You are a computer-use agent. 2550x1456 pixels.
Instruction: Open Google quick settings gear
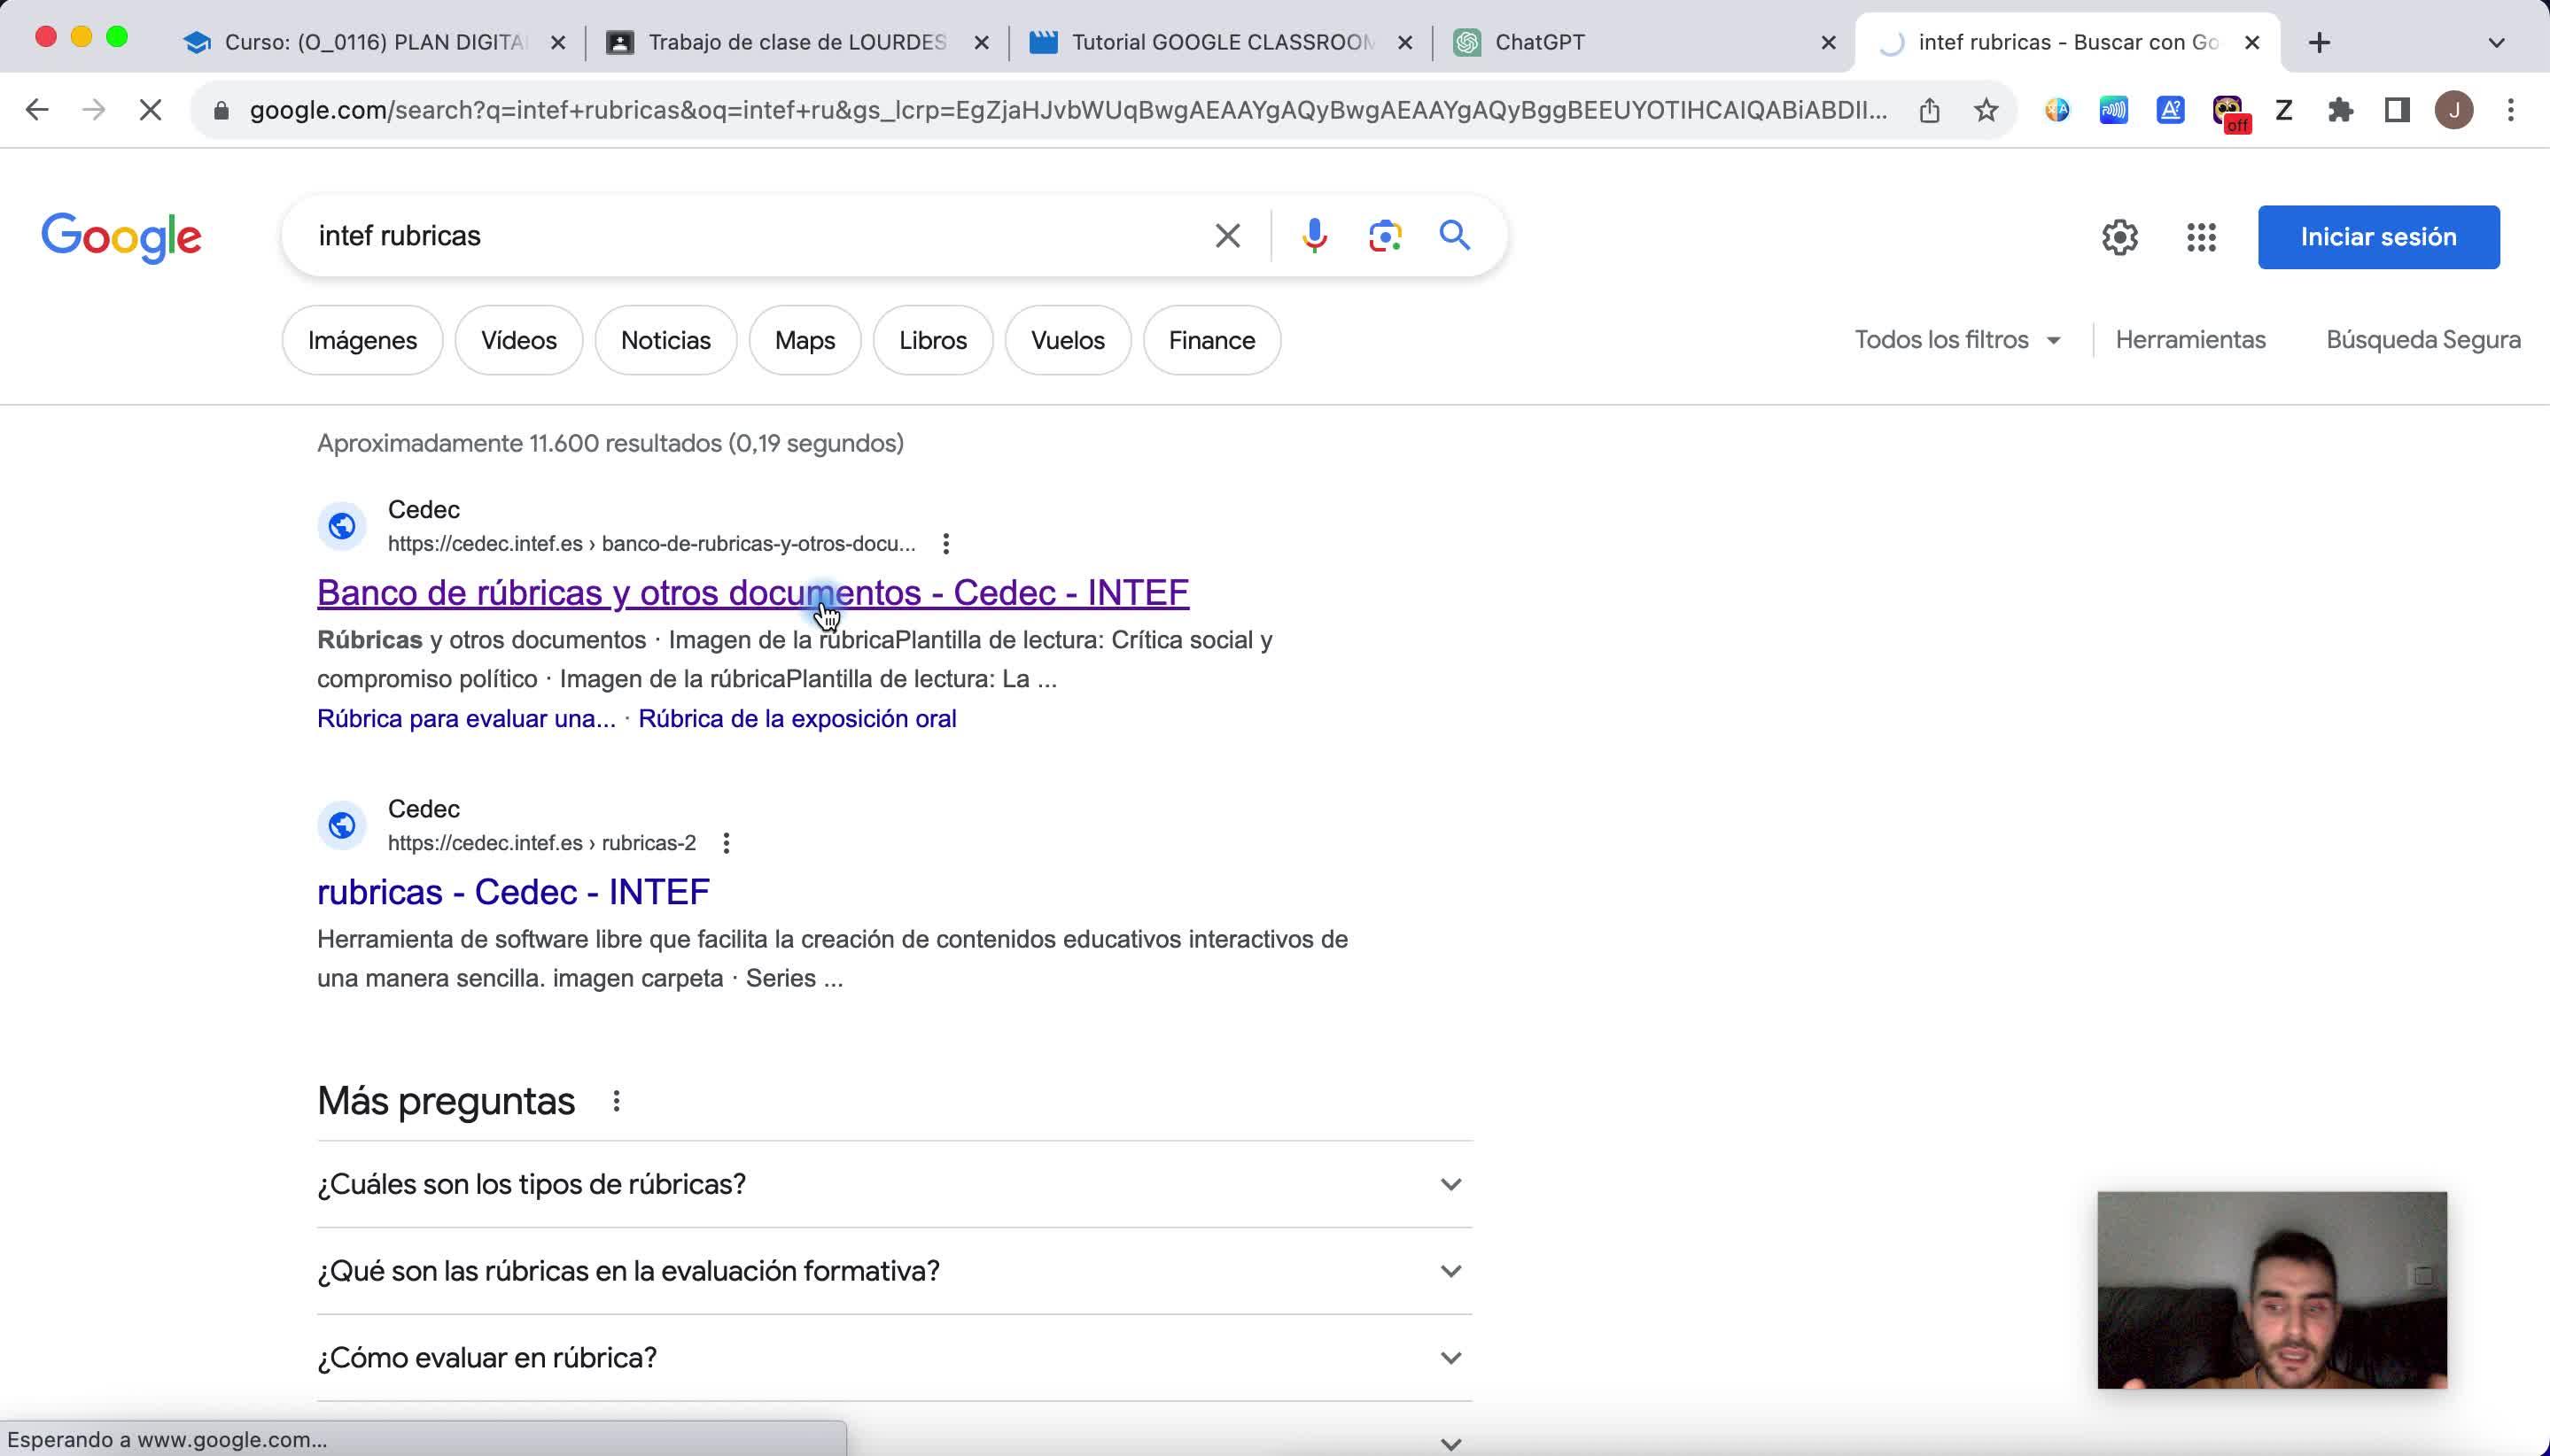tap(2119, 237)
